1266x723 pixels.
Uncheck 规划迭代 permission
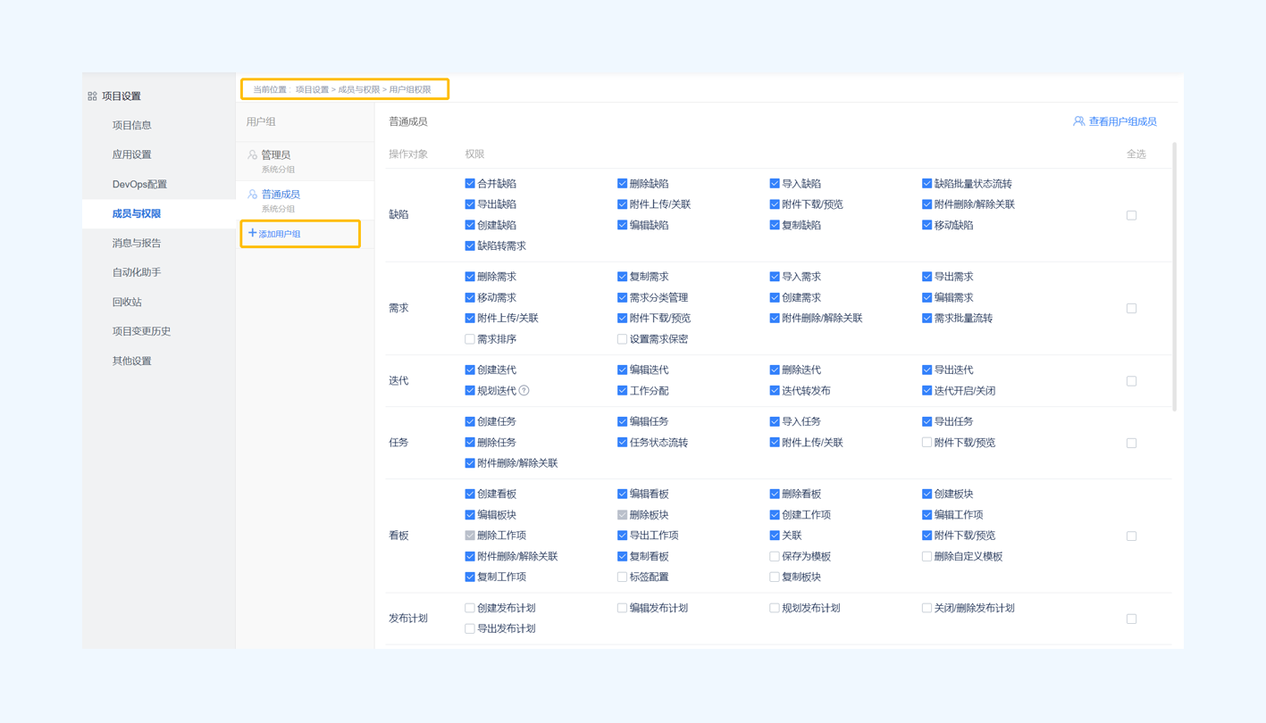470,391
